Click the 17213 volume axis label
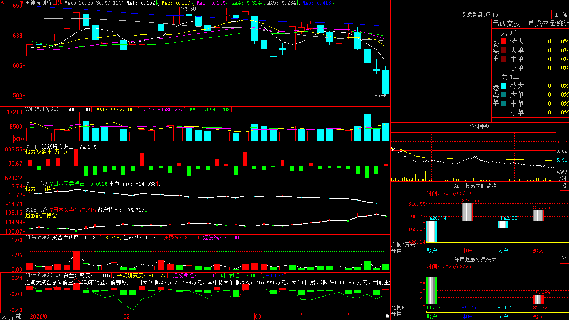 15,112
